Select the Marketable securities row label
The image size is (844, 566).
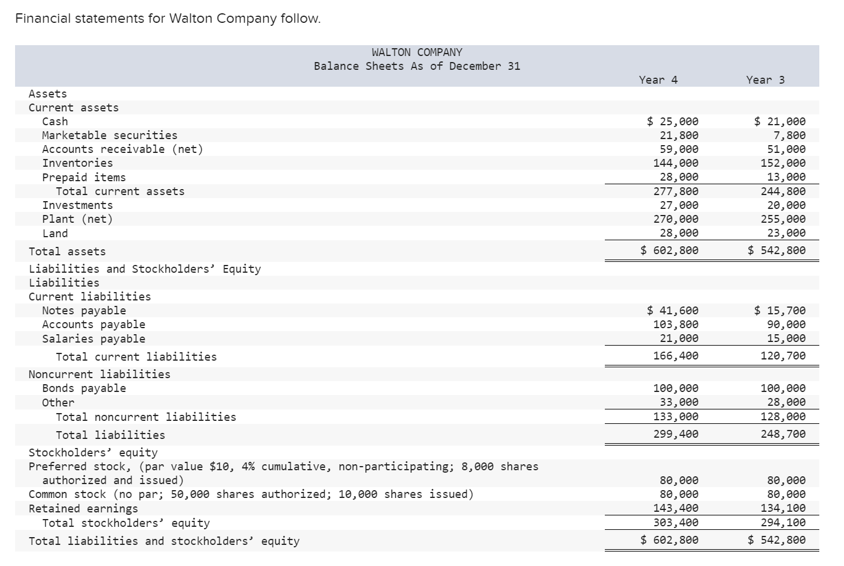(110, 135)
